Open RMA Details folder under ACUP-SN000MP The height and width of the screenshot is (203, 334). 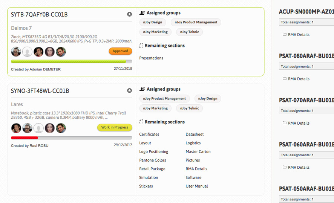tap(296, 35)
